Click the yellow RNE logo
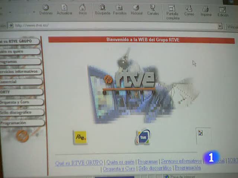 (81, 137)
